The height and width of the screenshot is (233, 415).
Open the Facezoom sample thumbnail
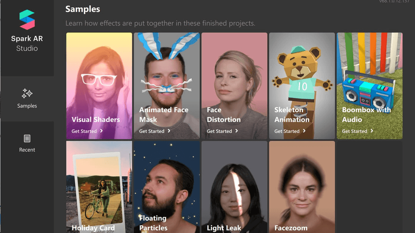(x=302, y=187)
